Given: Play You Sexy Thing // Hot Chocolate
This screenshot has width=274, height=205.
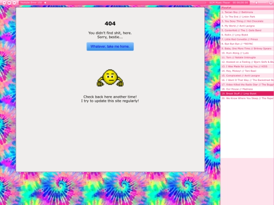Looking at the screenshot, I should pyautogui.click(x=247, y=21).
